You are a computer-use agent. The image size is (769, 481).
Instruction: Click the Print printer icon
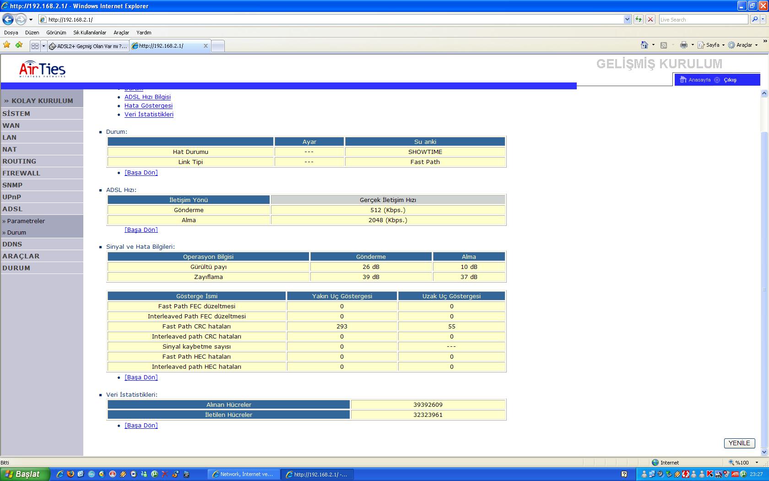click(x=684, y=45)
